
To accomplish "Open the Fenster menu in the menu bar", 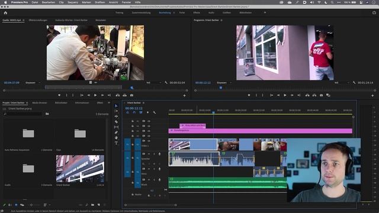I will [126, 2].
